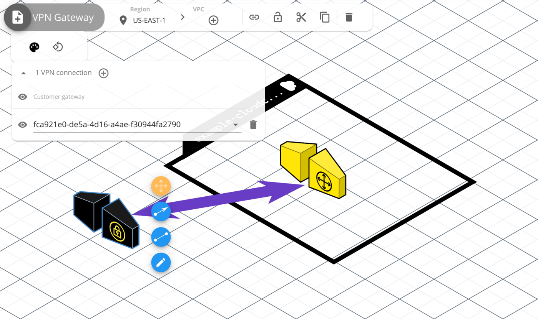This screenshot has width=538, height=319.
Task: Toggle visibility of Customer gateway
Action: pyautogui.click(x=23, y=97)
